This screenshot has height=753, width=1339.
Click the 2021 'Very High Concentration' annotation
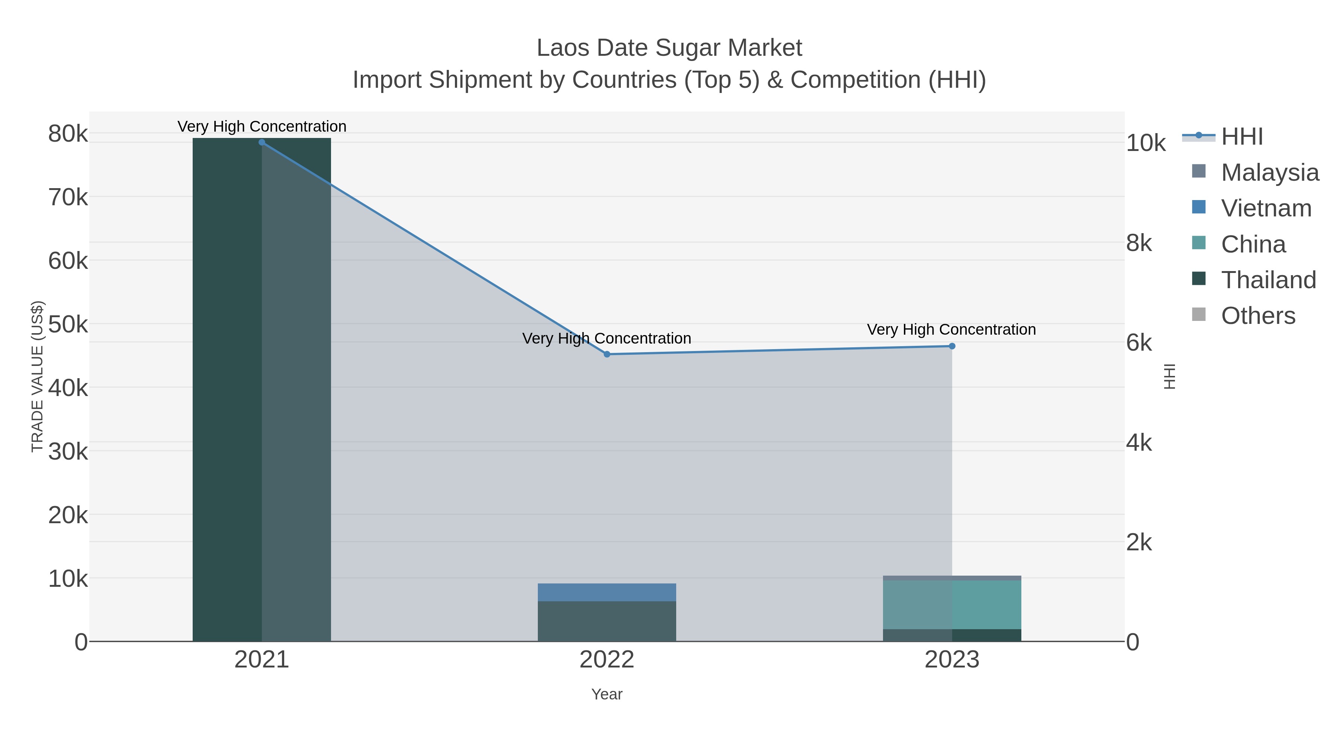coord(262,126)
